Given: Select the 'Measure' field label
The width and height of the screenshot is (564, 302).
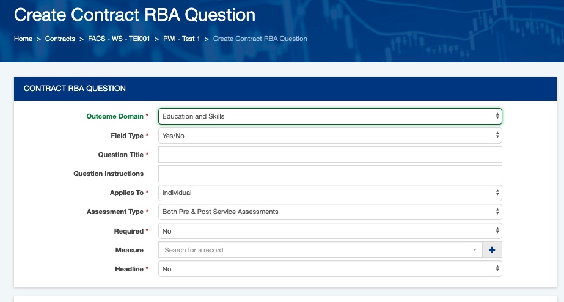Looking at the screenshot, I should coord(130,250).
